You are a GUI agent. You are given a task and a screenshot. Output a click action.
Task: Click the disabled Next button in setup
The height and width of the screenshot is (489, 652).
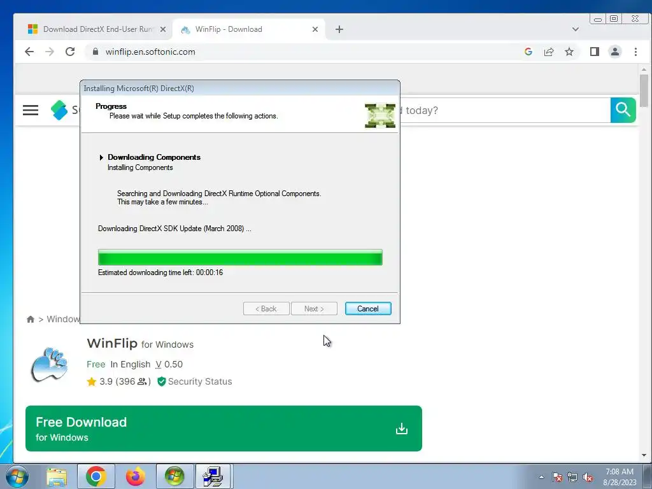[x=314, y=309]
